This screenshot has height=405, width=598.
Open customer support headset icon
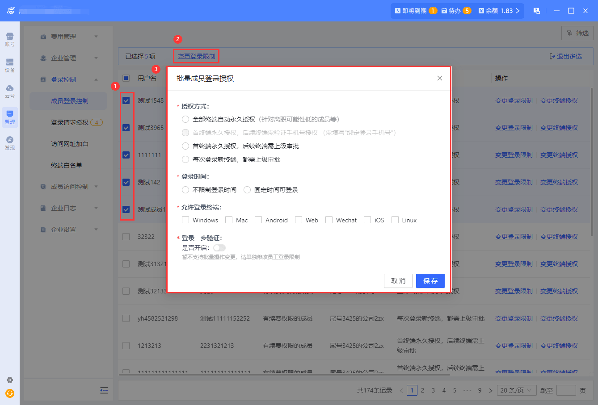(10, 393)
